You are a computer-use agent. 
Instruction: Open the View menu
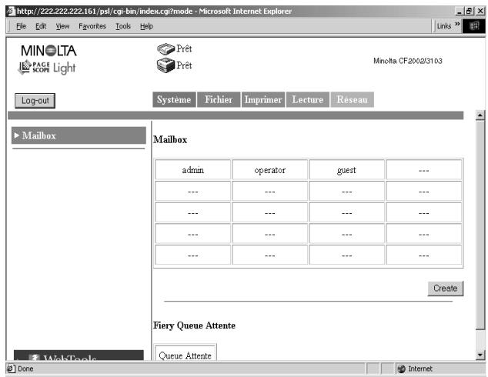62,26
